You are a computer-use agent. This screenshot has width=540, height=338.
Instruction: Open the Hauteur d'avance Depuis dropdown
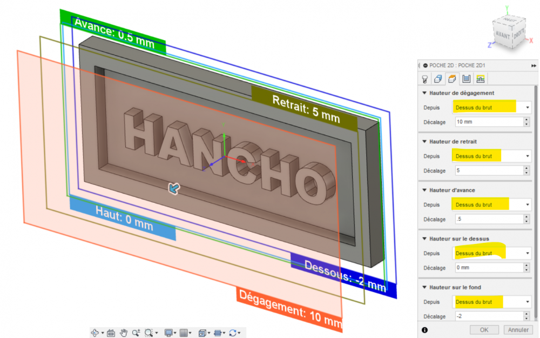coord(492,204)
